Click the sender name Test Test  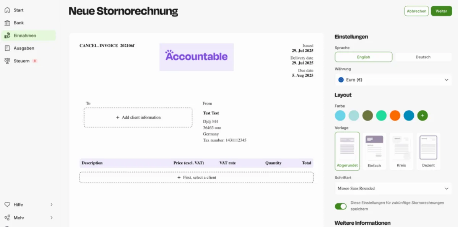(x=211, y=113)
